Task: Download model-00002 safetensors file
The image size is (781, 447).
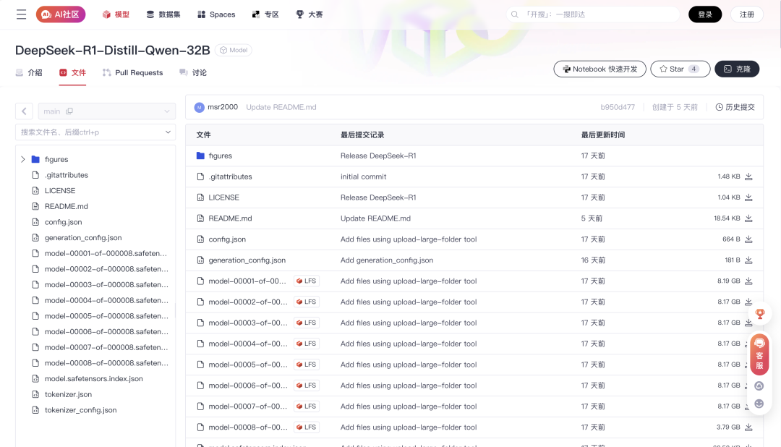Action: point(748,302)
